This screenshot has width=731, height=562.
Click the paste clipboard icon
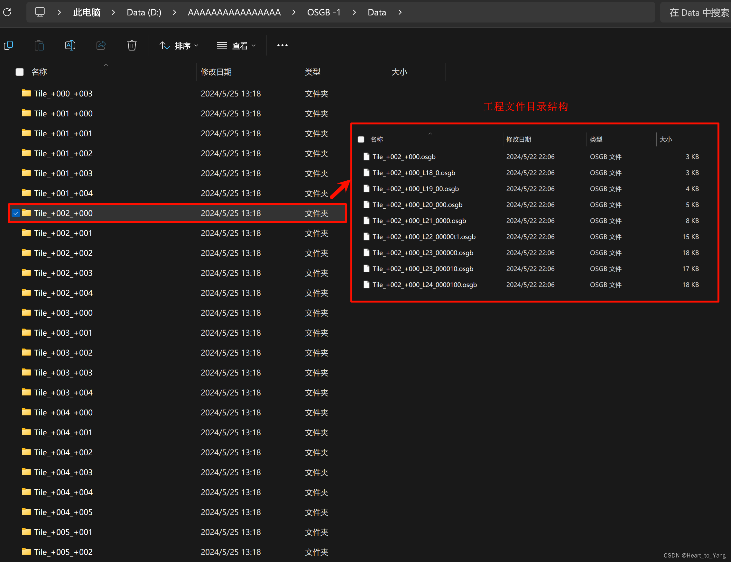tap(39, 45)
